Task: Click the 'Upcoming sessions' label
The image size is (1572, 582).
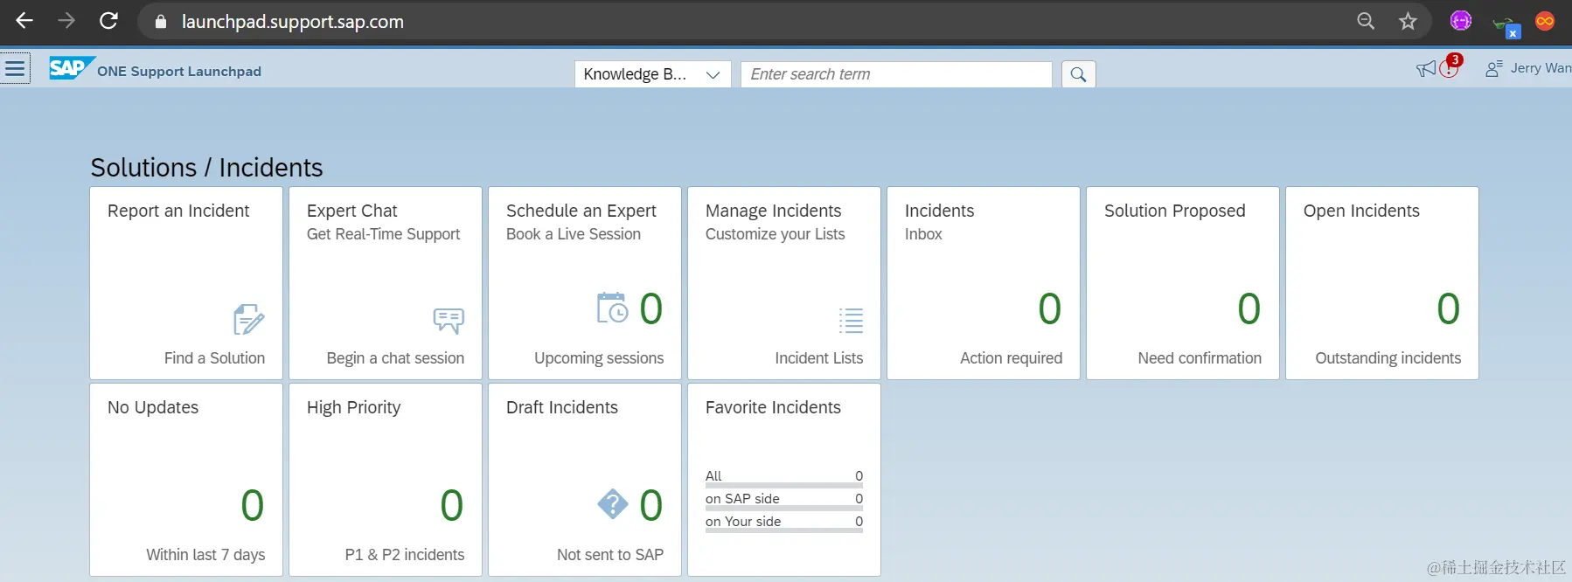Action: [x=599, y=358]
